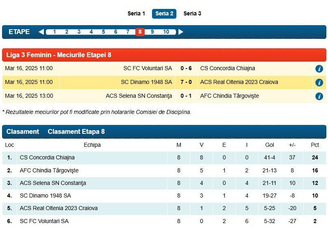Open info icon for Selena vs Chindia match
Screen dimensions: 328x232
point(319,96)
